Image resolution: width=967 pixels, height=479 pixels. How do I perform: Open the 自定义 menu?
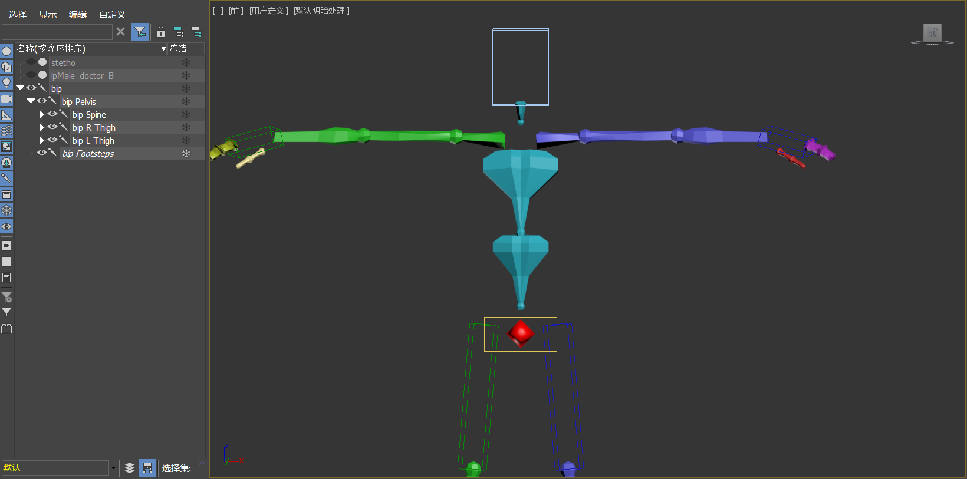112,14
